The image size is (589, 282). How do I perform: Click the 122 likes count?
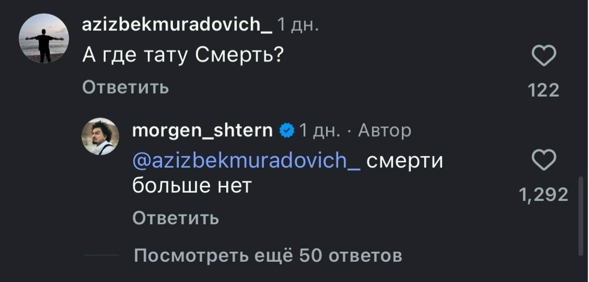(x=544, y=90)
